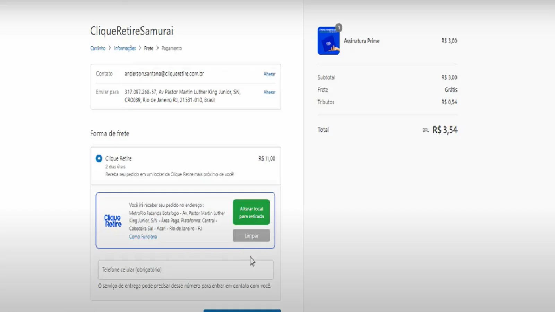
Task: Click the Assinatura Prime product name
Action: (361, 41)
